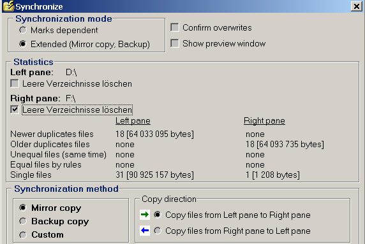Click value 31 [90 925 157 bytes]
365x244 pixels.
pos(154,175)
